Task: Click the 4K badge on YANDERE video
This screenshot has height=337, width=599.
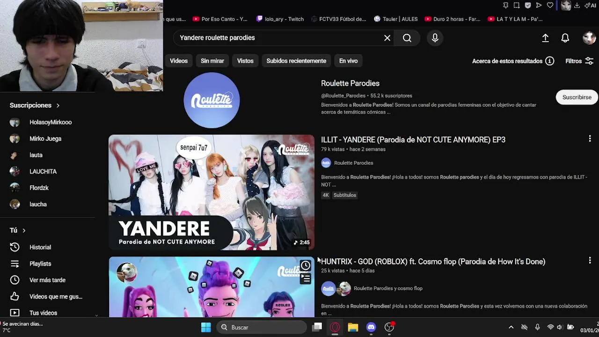Action: pyautogui.click(x=326, y=195)
